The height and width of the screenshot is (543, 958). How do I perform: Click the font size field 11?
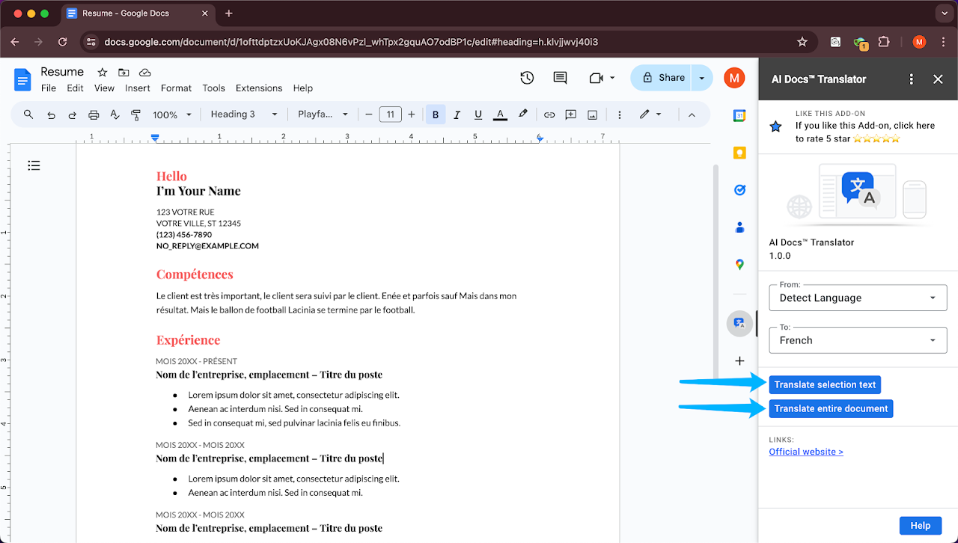[391, 114]
